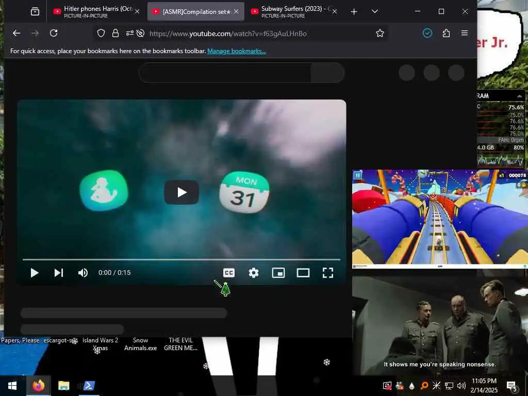Screen dimensions: 528x396
Task: Expand the list all tabs dropdown
Action: click(374, 11)
